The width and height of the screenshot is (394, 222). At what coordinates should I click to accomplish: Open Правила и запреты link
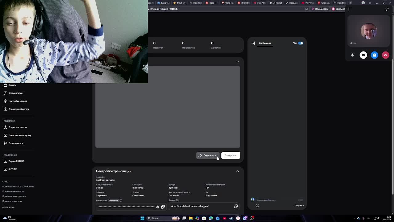[x=12, y=201]
